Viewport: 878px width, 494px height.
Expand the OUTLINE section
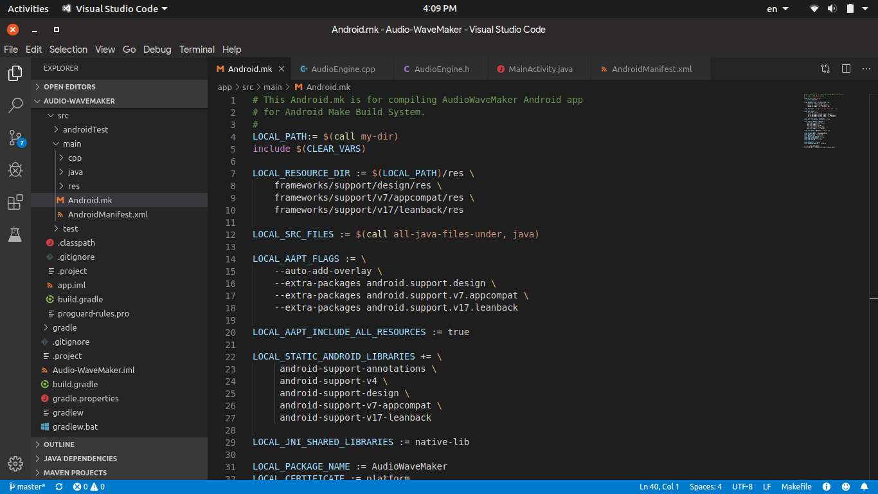(119, 444)
